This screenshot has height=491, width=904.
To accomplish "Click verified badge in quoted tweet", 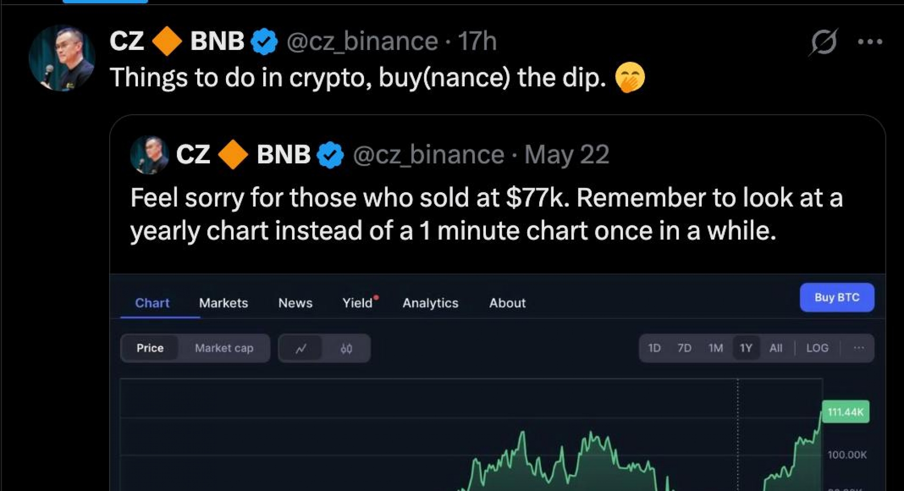I will coord(330,155).
